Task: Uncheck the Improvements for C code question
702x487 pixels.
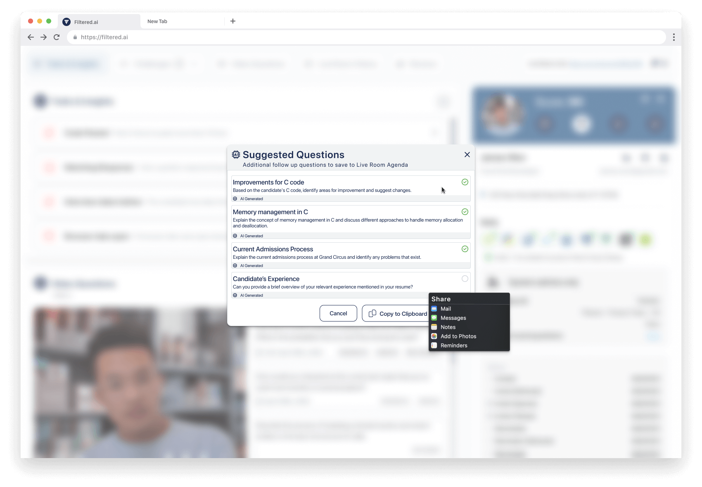Action: tap(465, 182)
